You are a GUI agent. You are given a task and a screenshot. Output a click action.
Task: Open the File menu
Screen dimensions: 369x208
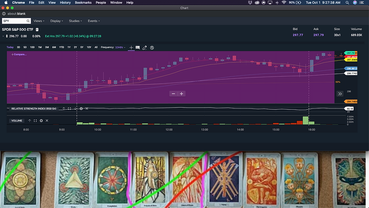pyautogui.click(x=31, y=3)
